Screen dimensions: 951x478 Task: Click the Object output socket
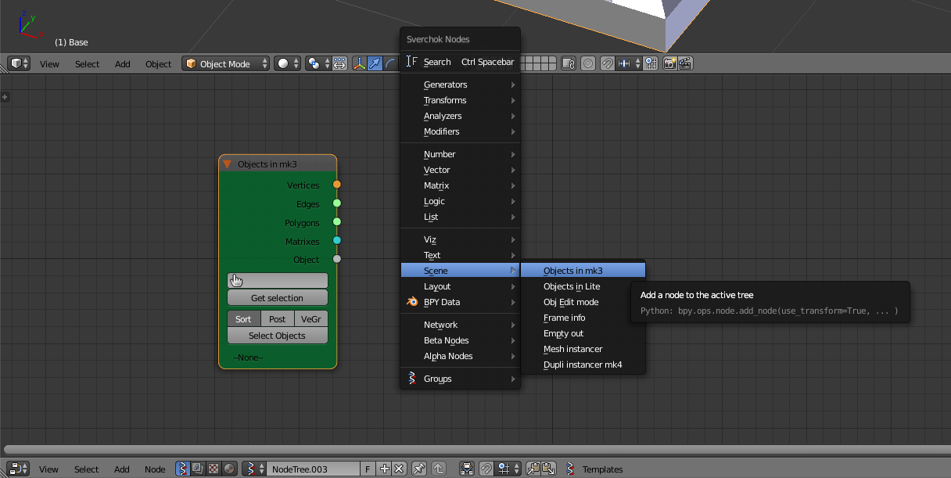337,259
